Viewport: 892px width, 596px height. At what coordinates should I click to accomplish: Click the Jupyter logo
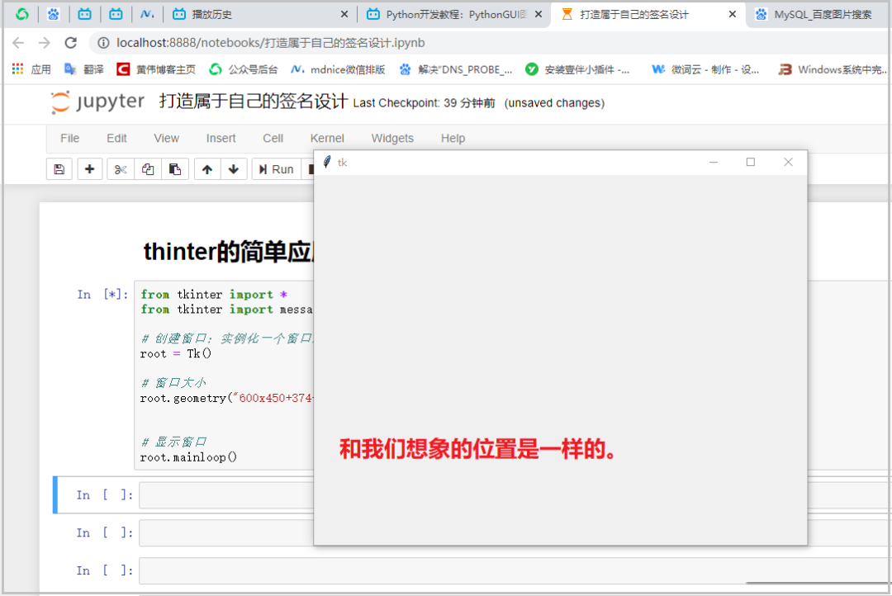[97, 102]
